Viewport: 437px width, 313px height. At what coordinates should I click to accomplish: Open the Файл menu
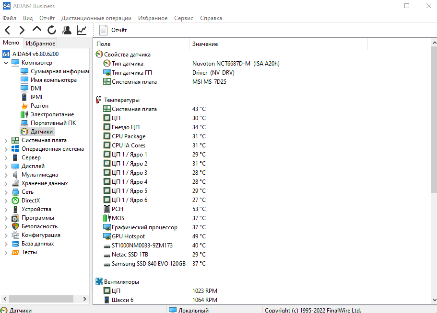click(10, 18)
